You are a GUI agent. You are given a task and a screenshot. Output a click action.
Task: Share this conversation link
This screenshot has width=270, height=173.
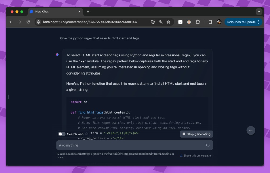(196, 155)
